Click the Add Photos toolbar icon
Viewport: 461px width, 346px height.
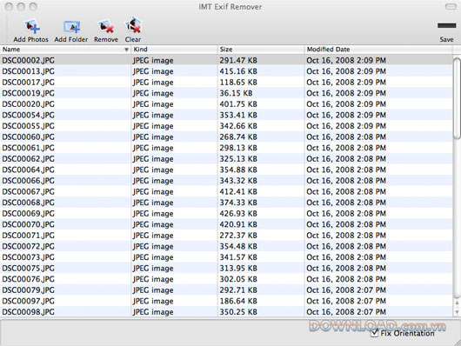click(31, 27)
